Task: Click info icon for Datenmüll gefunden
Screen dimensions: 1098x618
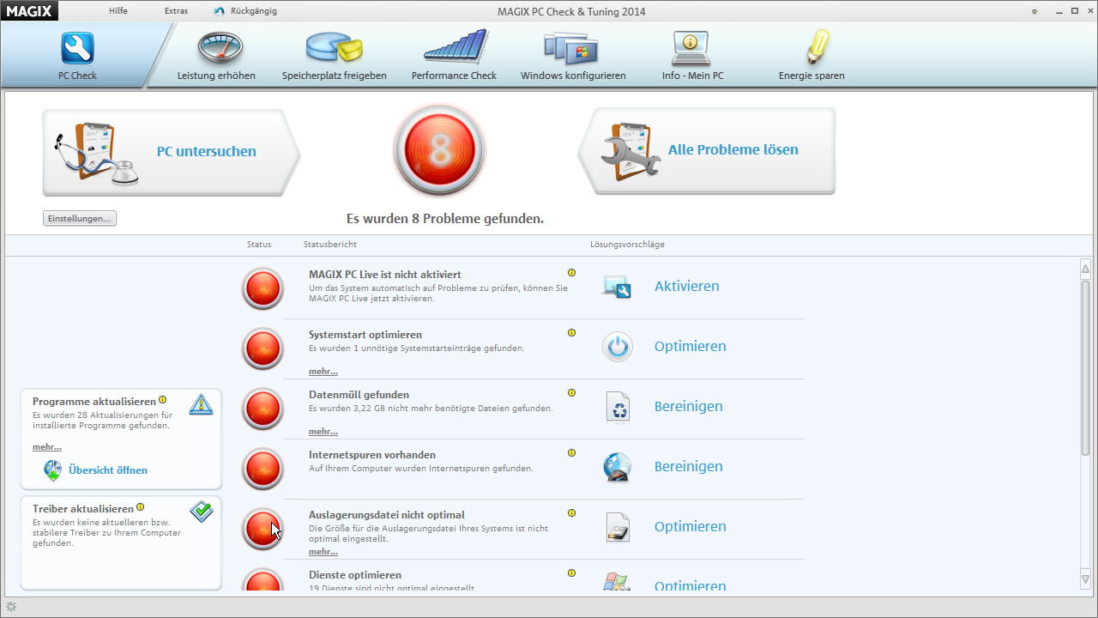Action: [x=571, y=393]
